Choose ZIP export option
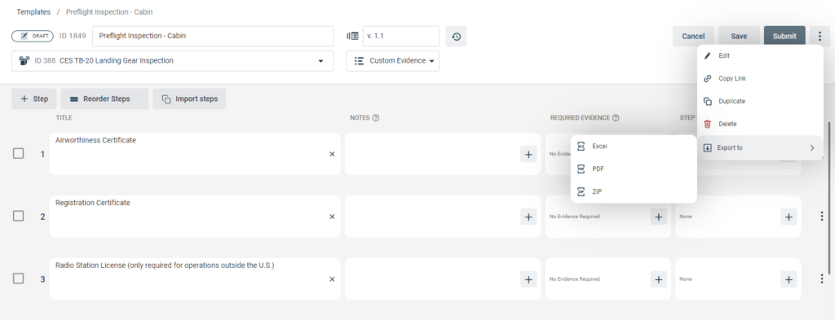 tap(634, 191)
